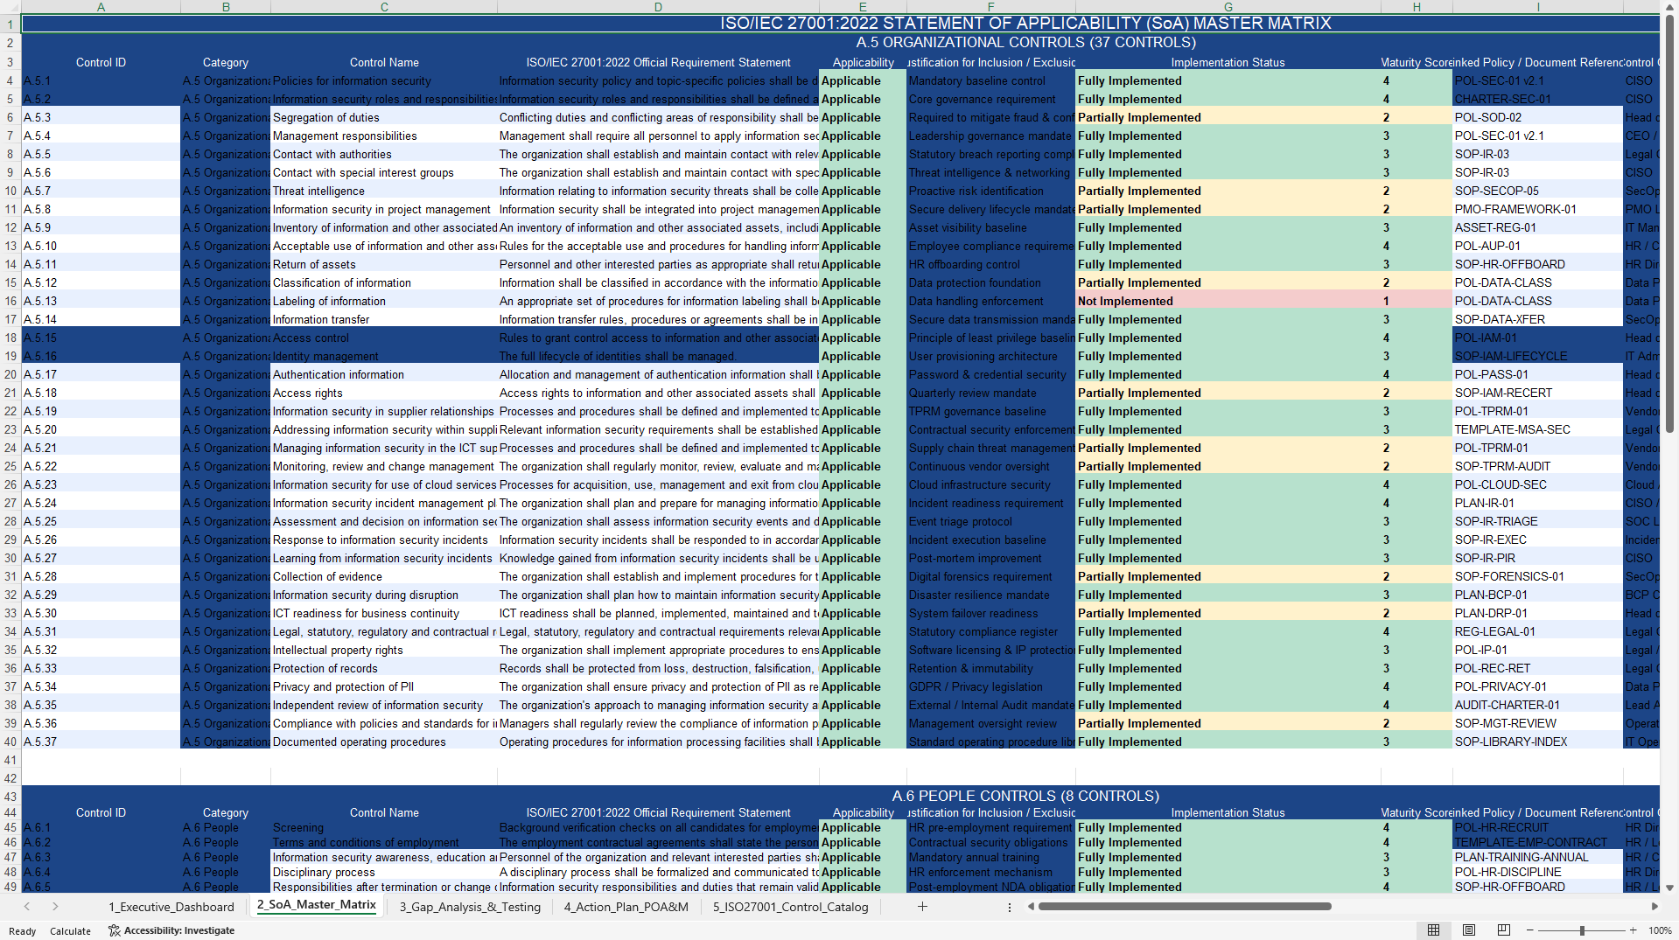Select the 'Threat intelligence' control name
1679x940 pixels.
coord(384,191)
